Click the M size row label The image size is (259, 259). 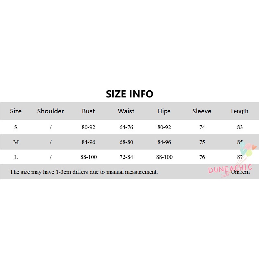pyautogui.click(x=16, y=142)
